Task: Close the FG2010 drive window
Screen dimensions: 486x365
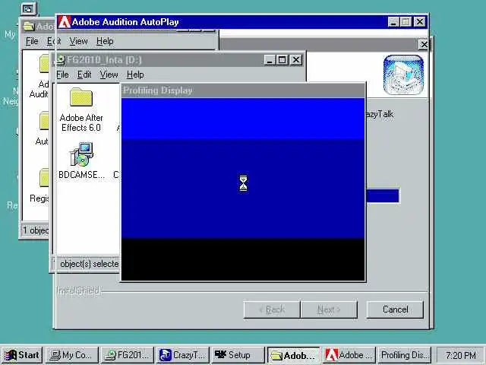Action: pos(296,60)
